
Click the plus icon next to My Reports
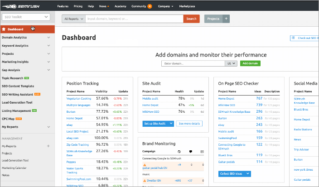coord(48,146)
